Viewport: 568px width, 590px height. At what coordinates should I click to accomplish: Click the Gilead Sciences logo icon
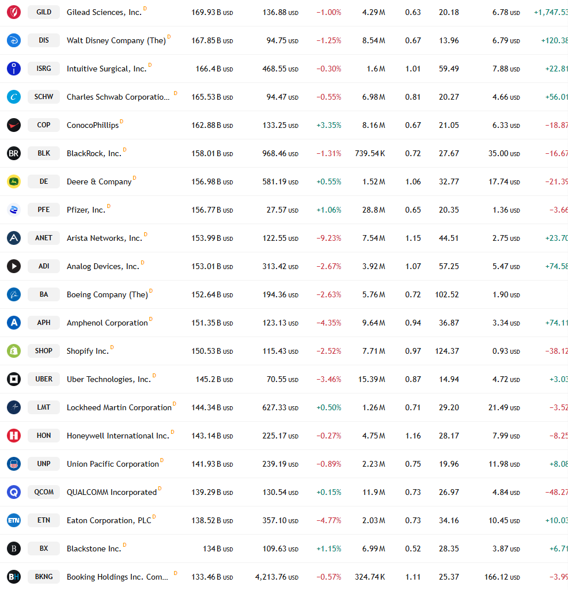point(14,12)
